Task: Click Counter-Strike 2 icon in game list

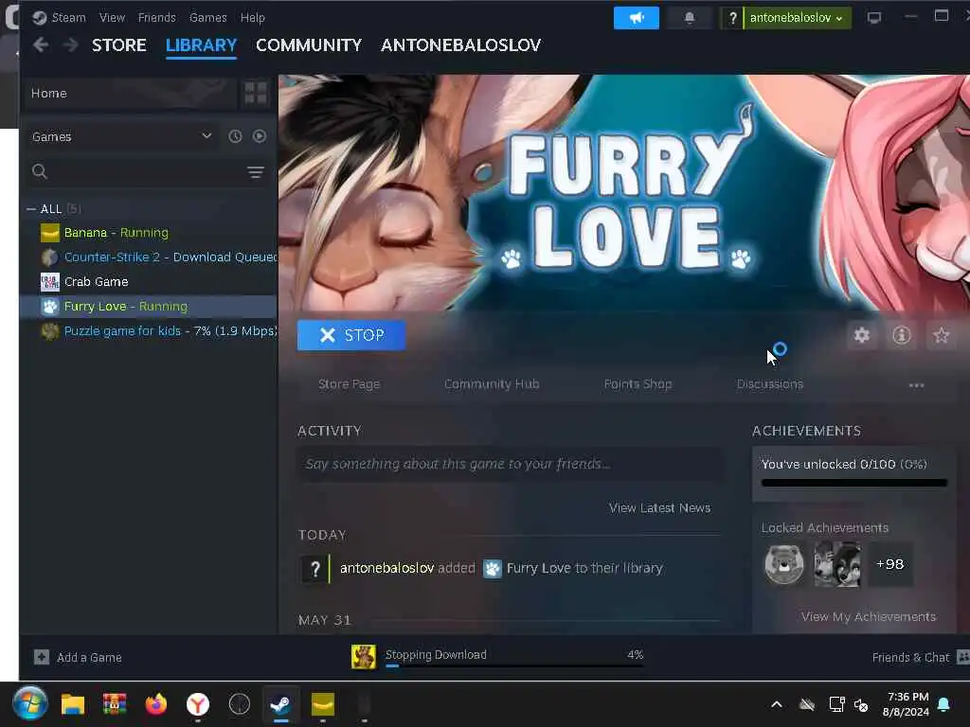Action: (50, 257)
